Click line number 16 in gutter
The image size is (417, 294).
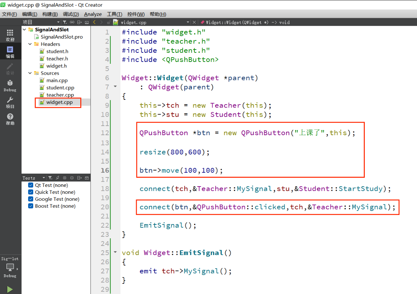(105, 170)
